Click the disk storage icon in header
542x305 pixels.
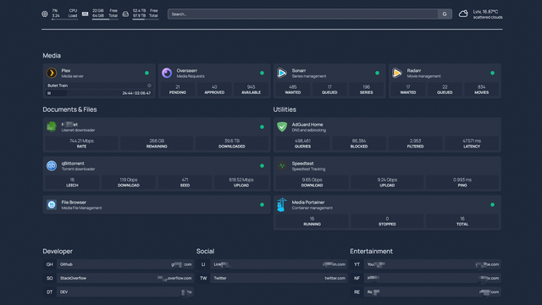[x=125, y=14]
